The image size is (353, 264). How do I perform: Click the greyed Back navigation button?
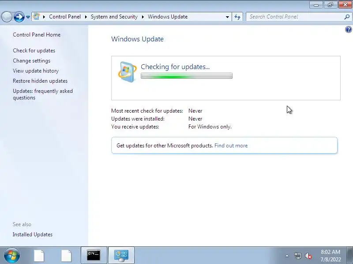(x=7, y=17)
